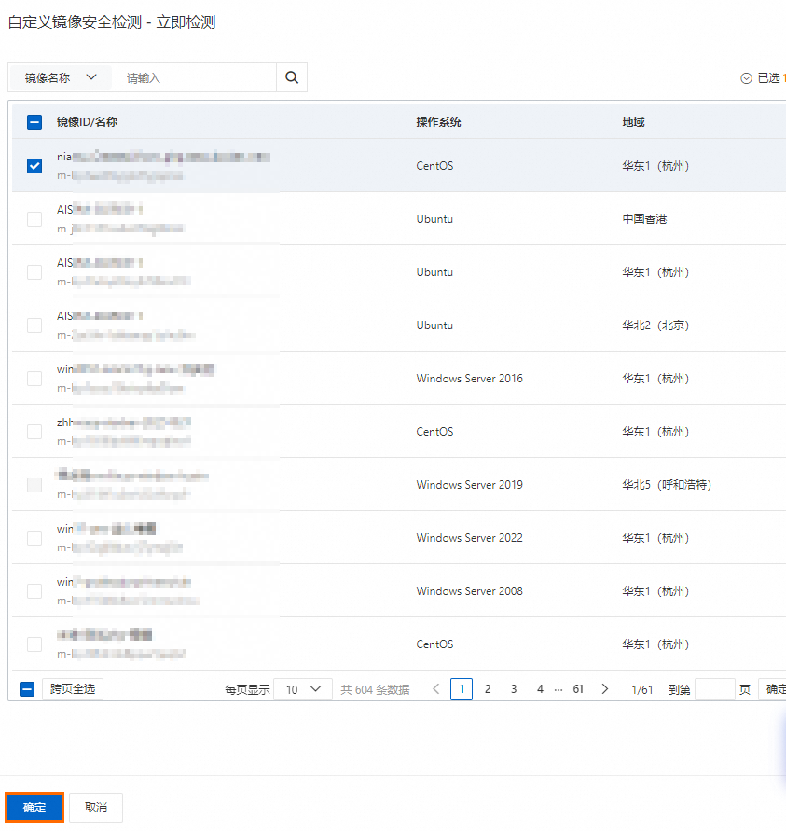Select page 1 in pagination
Screen dimensions: 786x831
tap(462, 689)
